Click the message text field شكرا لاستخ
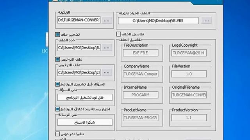The width and height of the screenshot is (250, 140). 85,122
